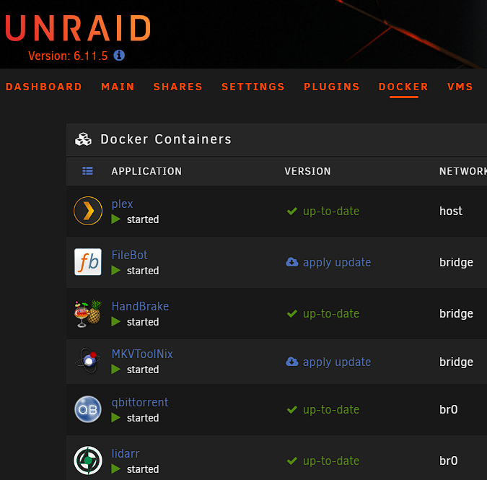Click the green checkmark for HandBrake
Image resolution: width=487 pixels, height=480 pixels.
coord(292,313)
